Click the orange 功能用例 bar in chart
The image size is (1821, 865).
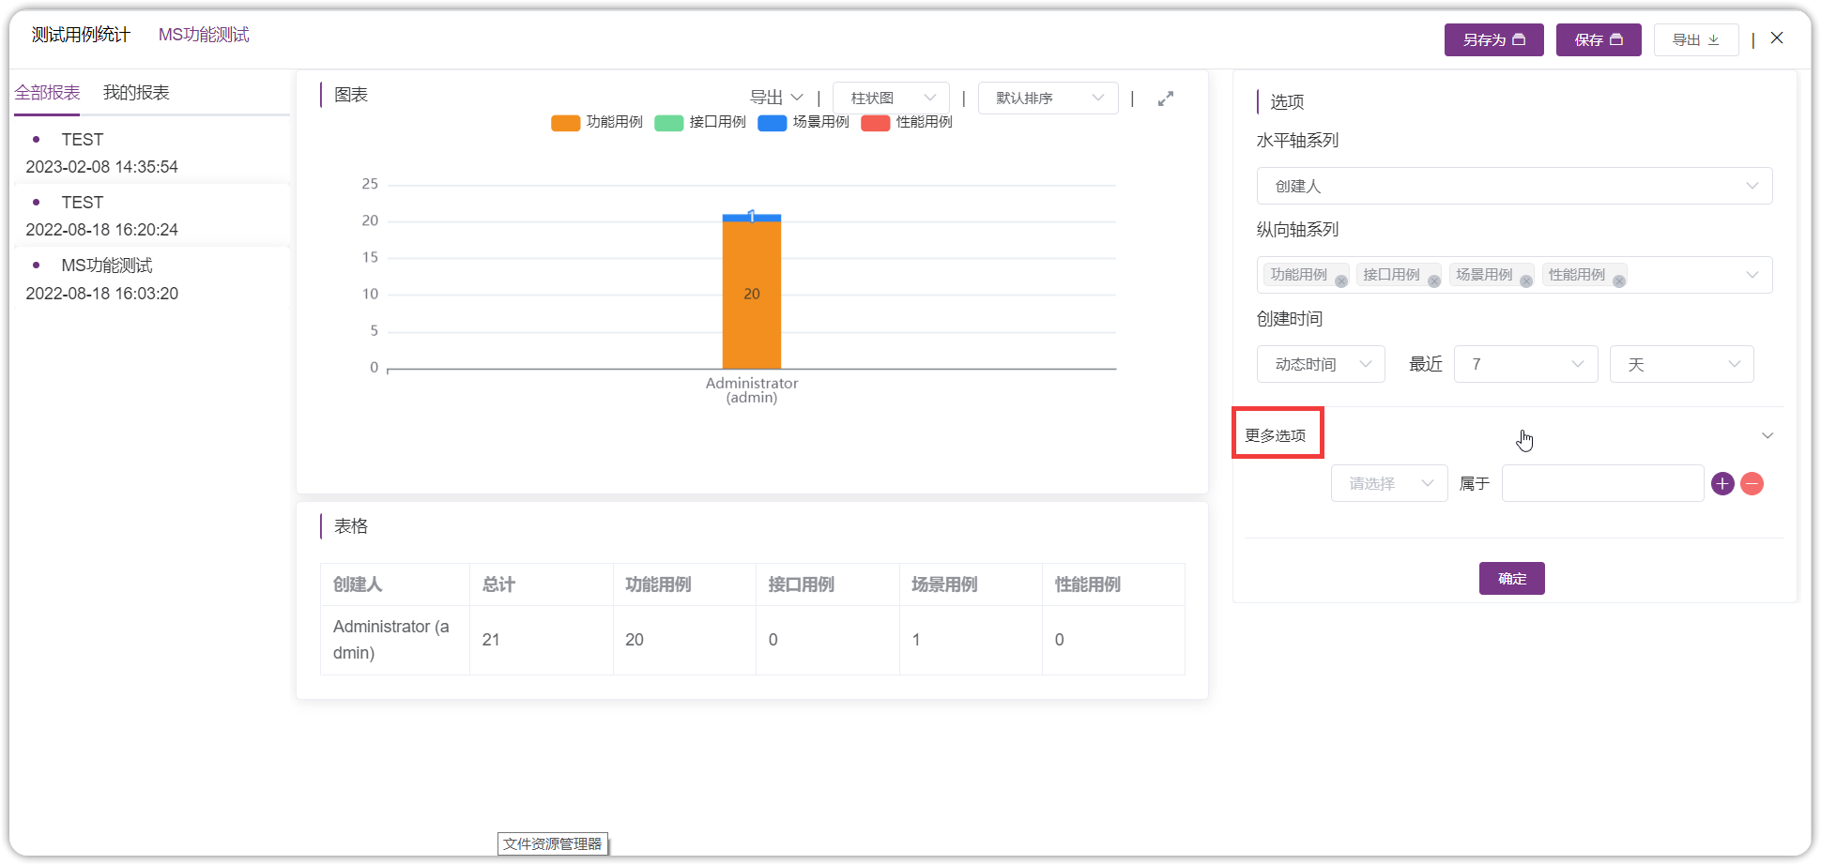752,295
